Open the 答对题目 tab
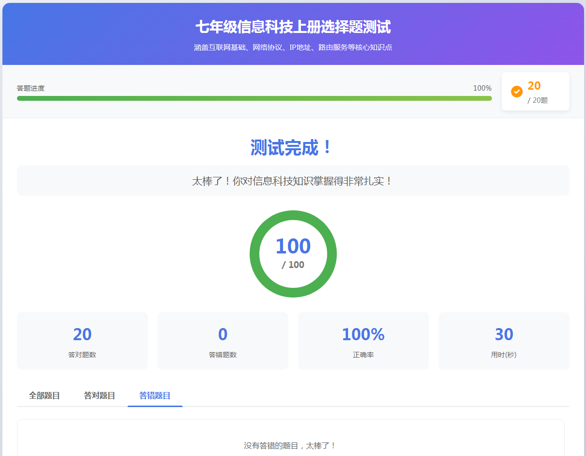586x456 pixels. [x=99, y=395]
